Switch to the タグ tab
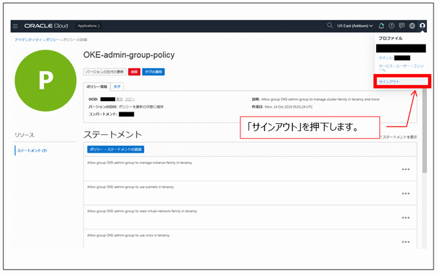Image resolution: width=438 pixels, height=275 pixels. tap(117, 87)
